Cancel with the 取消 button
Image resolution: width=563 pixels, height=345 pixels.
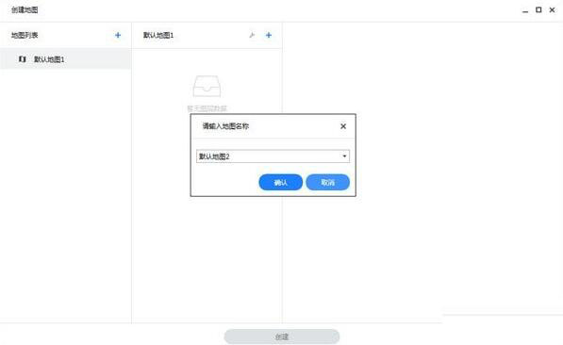coord(328,182)
